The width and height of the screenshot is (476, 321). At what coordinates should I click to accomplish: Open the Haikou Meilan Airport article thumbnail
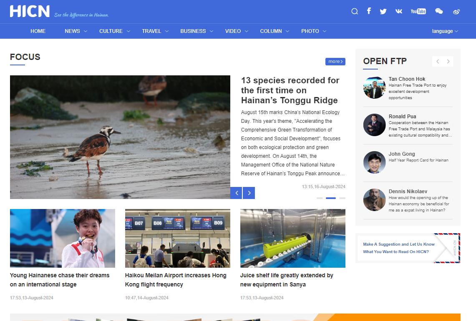(177, 238)
